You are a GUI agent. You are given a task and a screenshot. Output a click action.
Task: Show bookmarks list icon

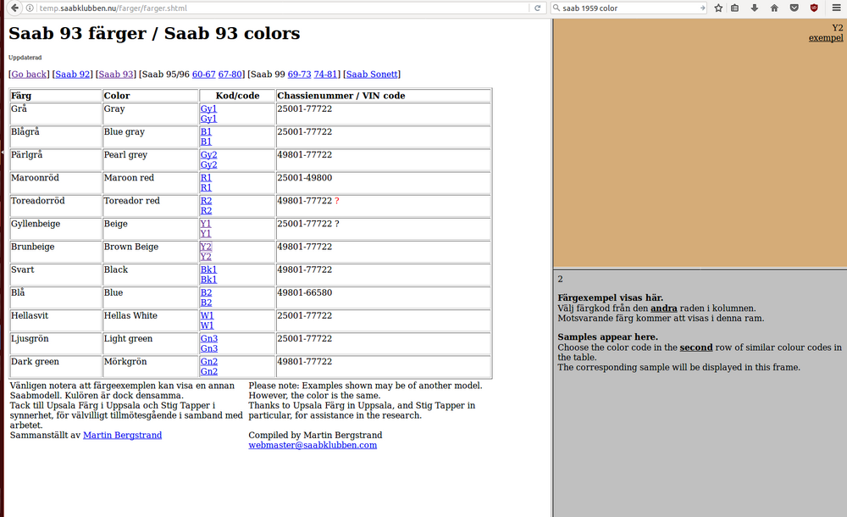pos(734,8)
